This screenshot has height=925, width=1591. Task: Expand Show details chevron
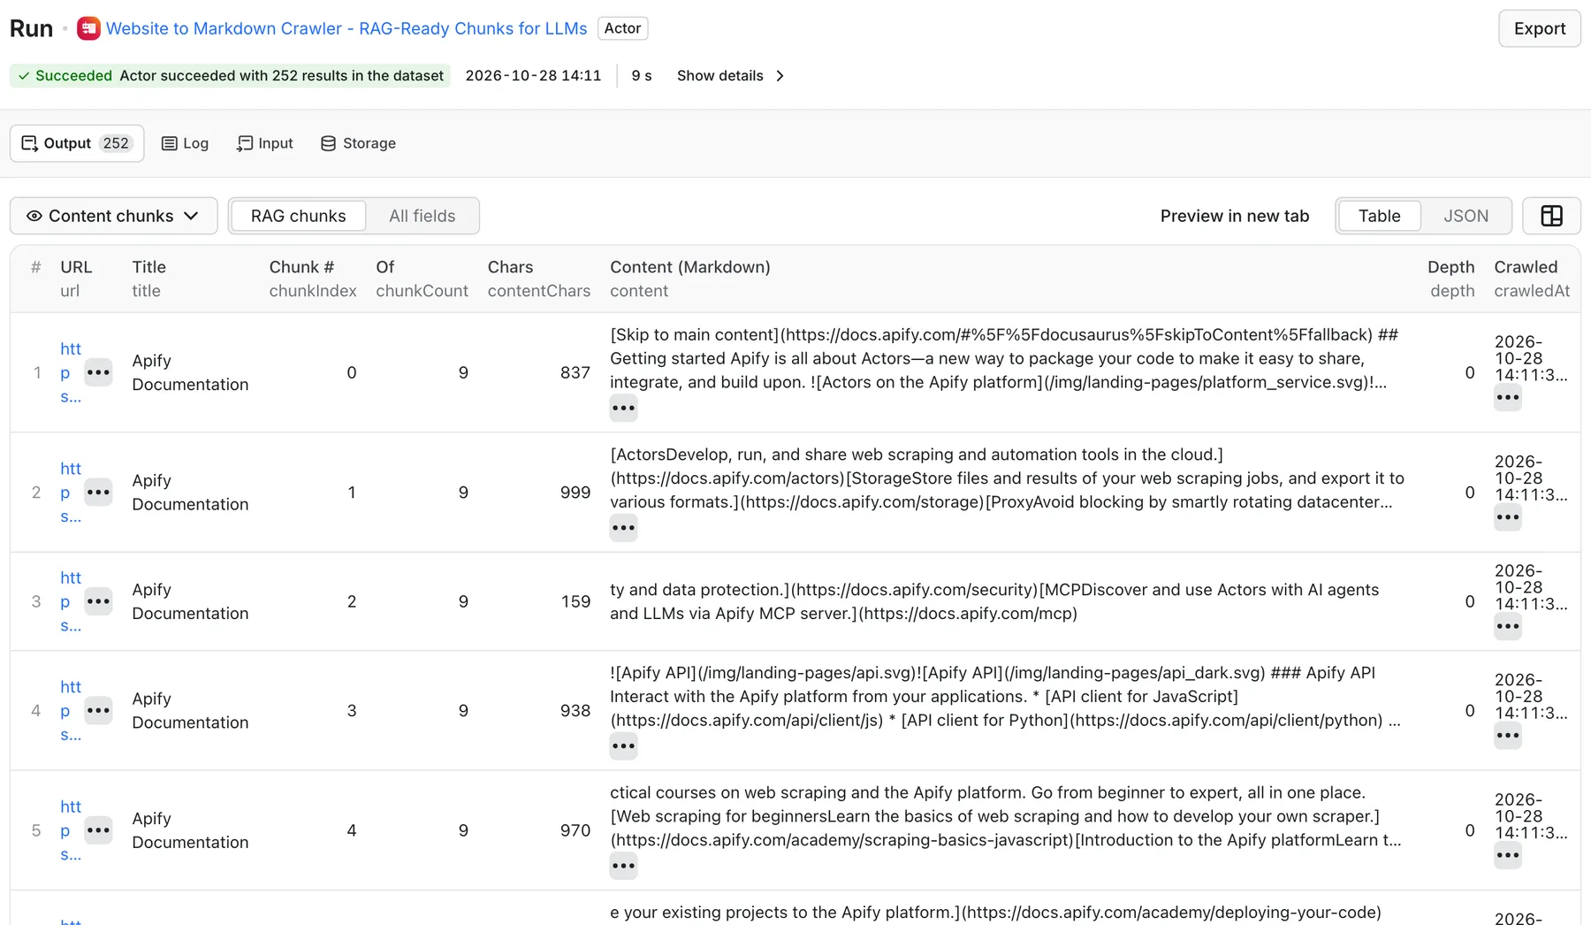pyautogui.click(x=780, y=76)
